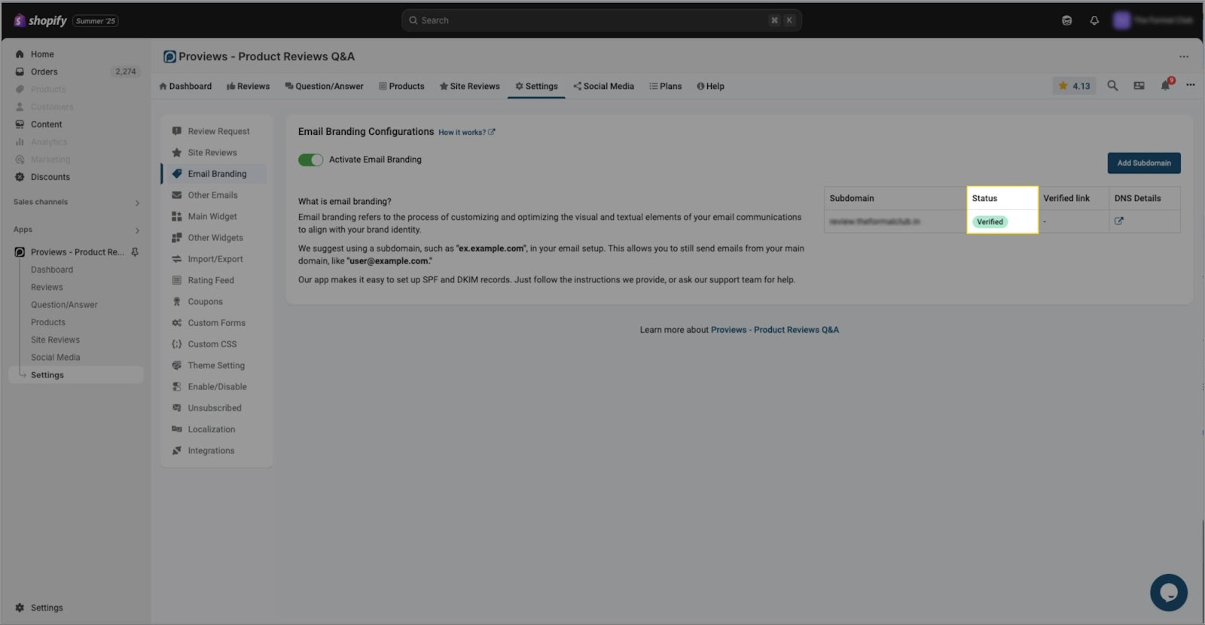Select Site Reviews in settings sidebar
Screen dimensions: 1205x625
(x=213, y=152)
